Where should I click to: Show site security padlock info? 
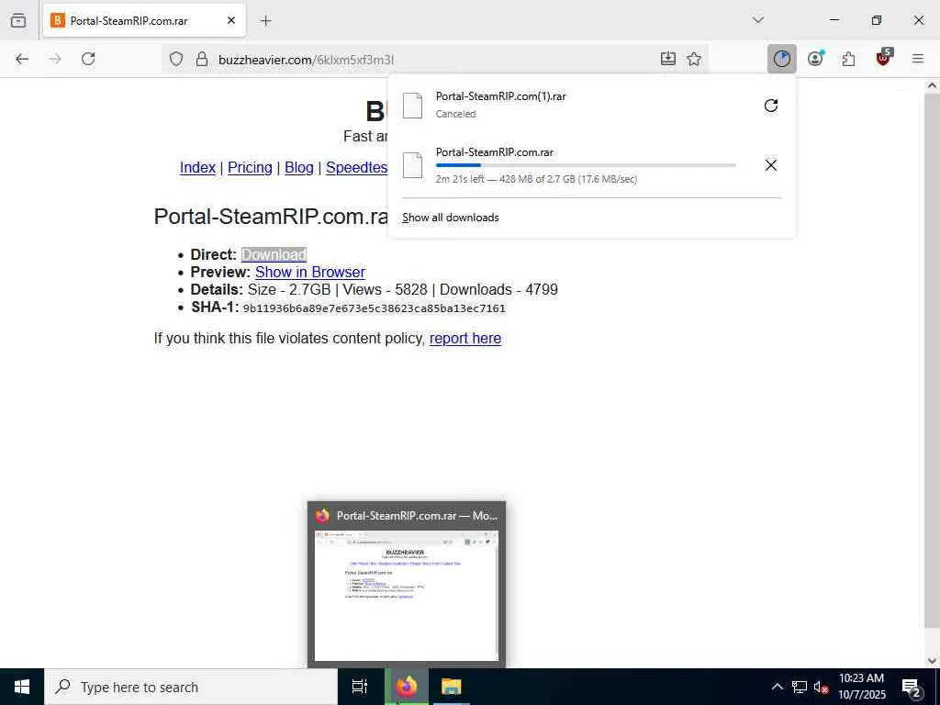[202, 59]
